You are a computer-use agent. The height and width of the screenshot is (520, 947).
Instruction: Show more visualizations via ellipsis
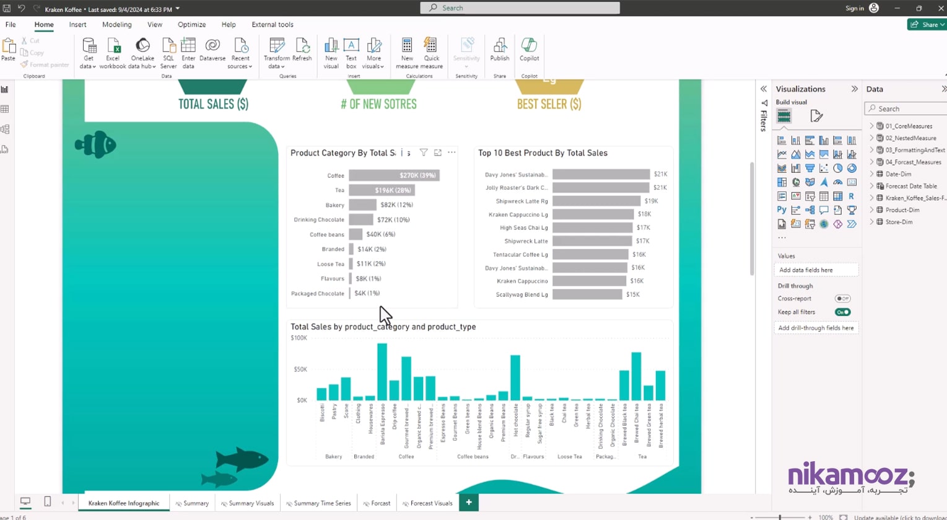click(782, 237)
